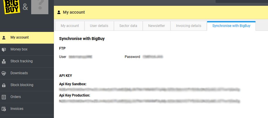The image size is (268, 118).
Task: Click the Orders list icon
Action: pos(4,97)
